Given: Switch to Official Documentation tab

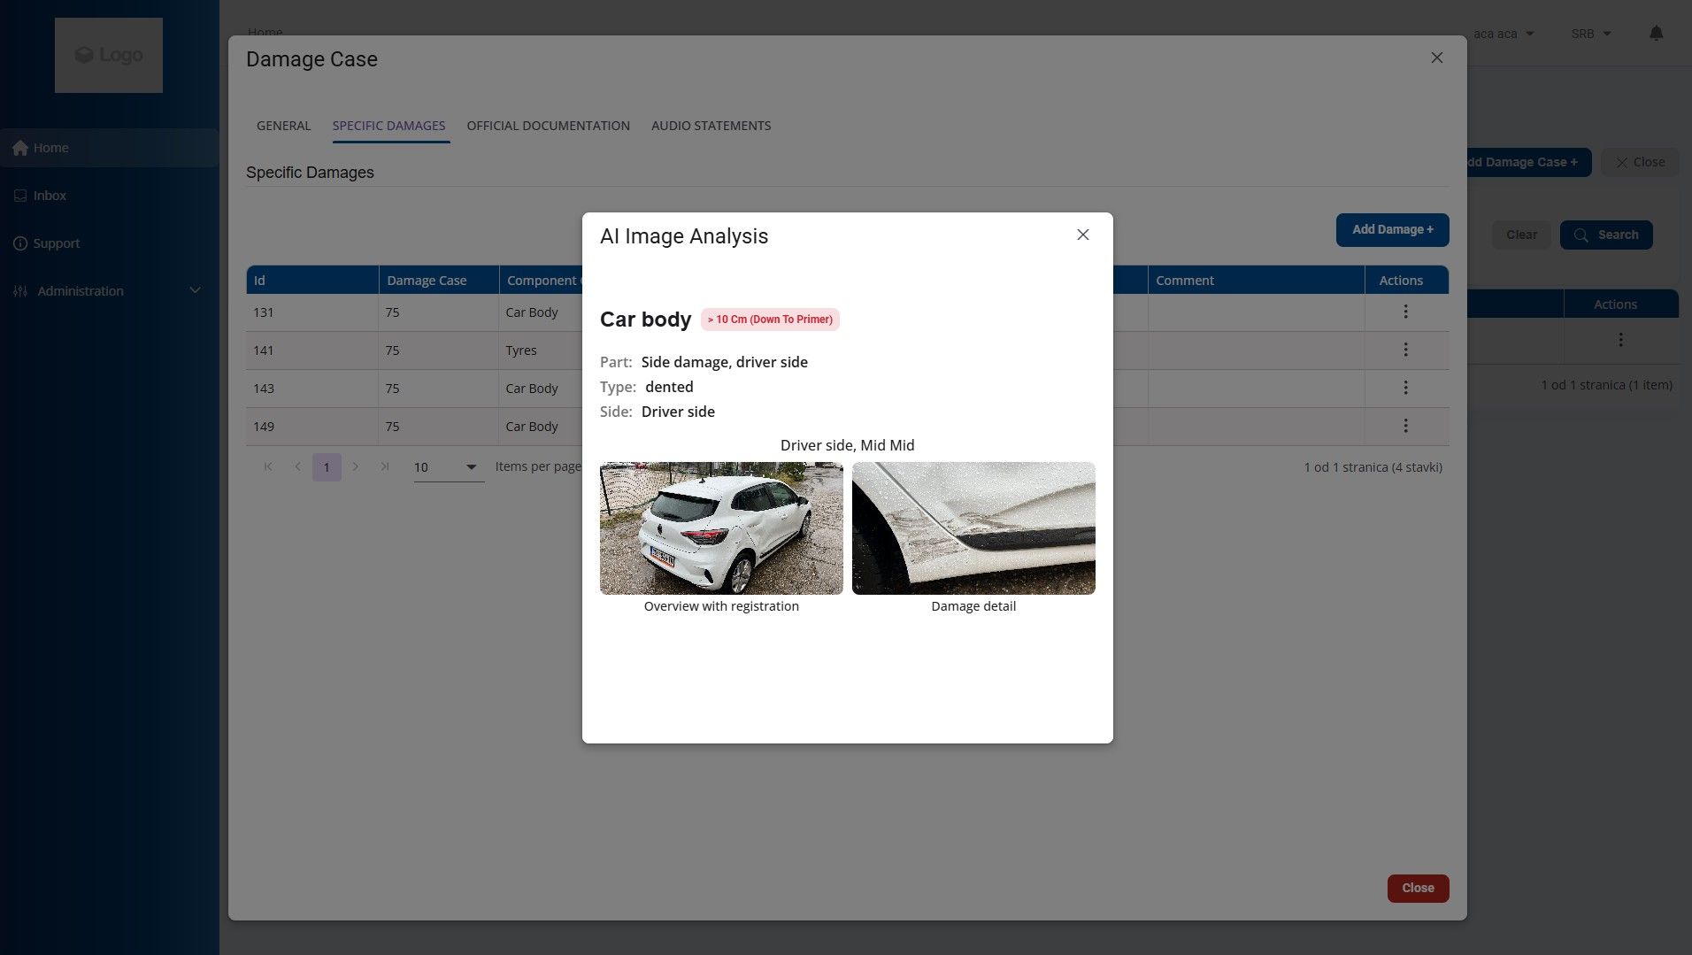Looking at the screenshot, I should 548,126.
